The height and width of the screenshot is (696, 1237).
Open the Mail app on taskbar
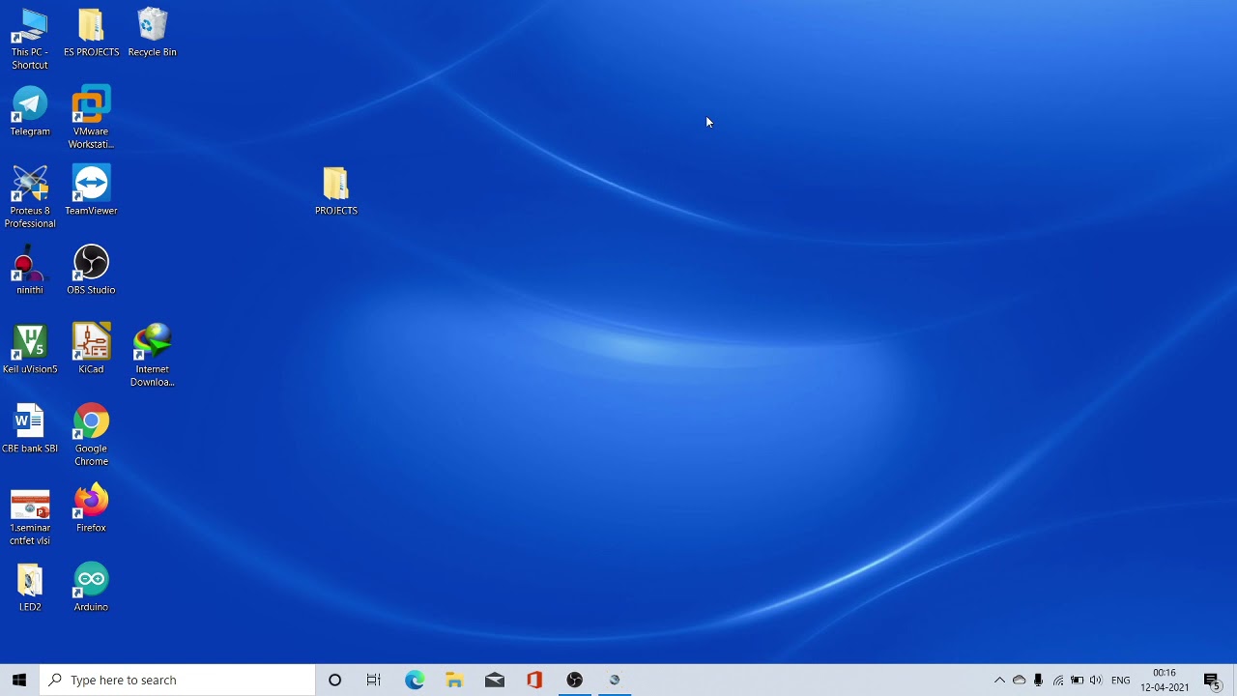pos(495,680)
